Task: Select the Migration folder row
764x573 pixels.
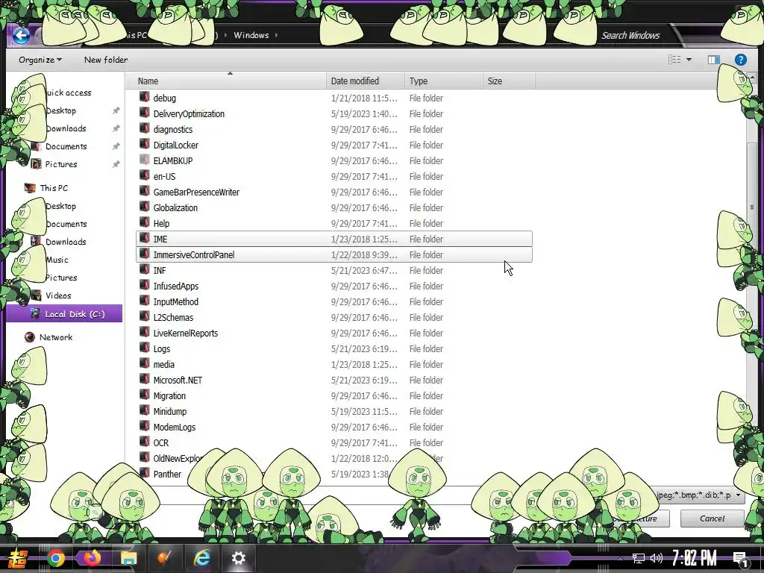Action: 334,395
